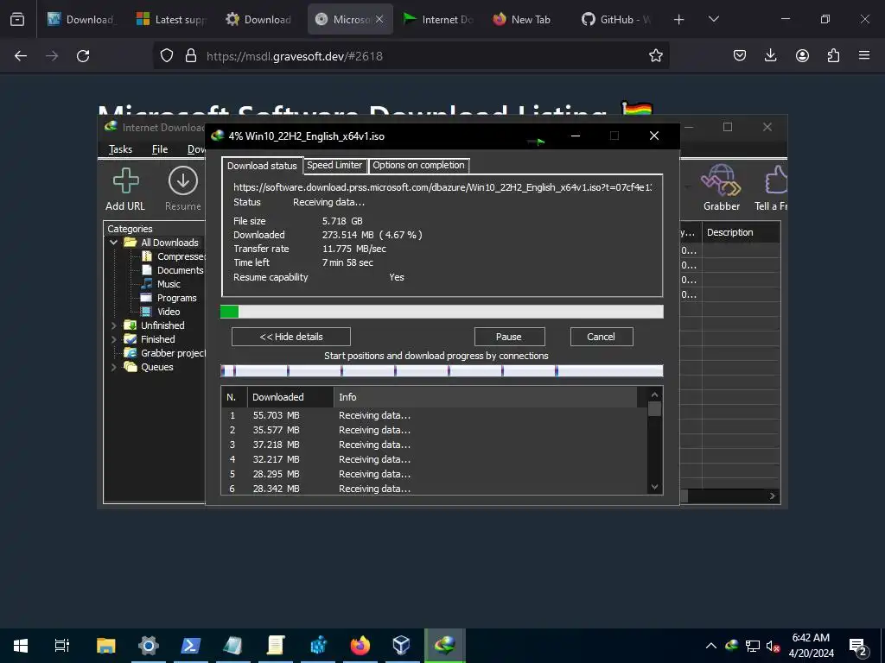Screen dimensions: 885x663
Task: Open PowerShell from the taskbar
Action: [191, 646]
